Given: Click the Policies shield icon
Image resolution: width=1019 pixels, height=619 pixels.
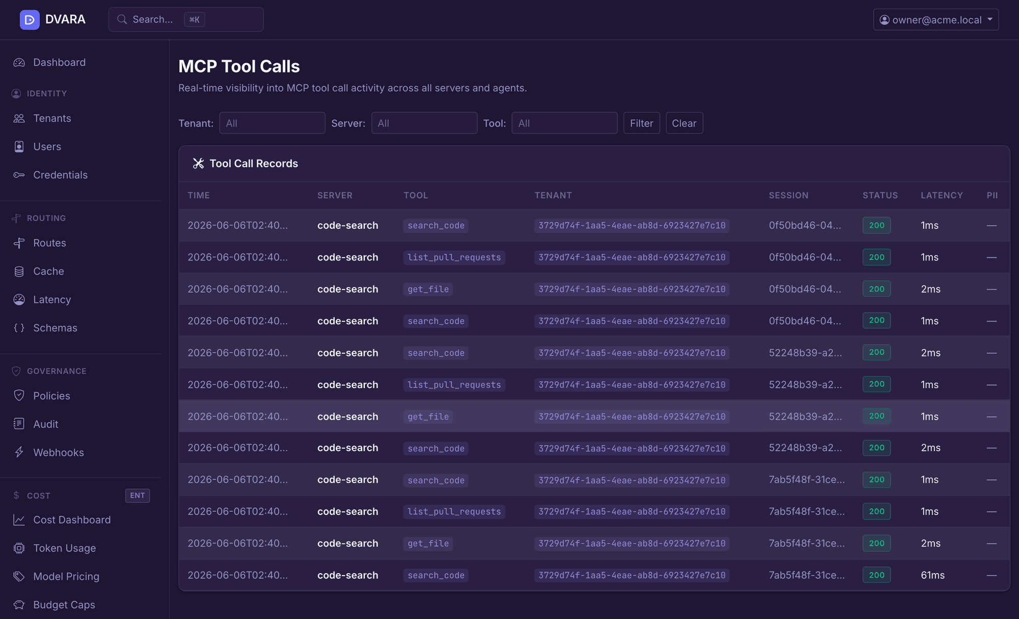Looking at the screenshot, I should (19, 396).
